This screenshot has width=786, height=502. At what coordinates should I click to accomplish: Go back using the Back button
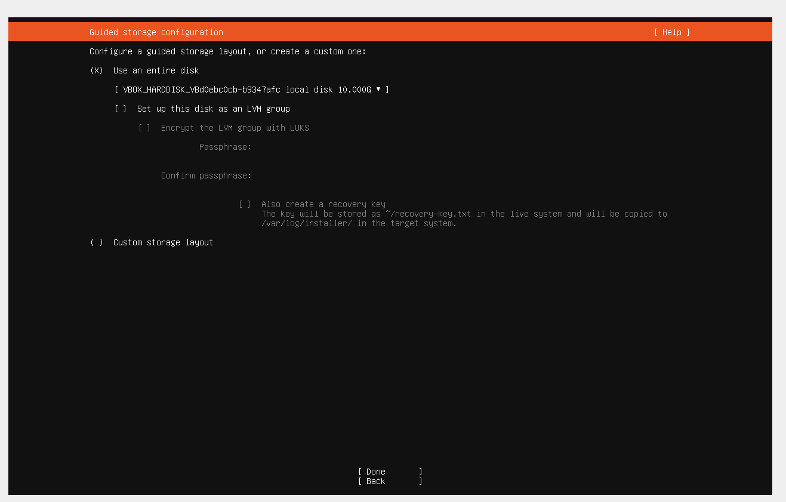(390, 481)
